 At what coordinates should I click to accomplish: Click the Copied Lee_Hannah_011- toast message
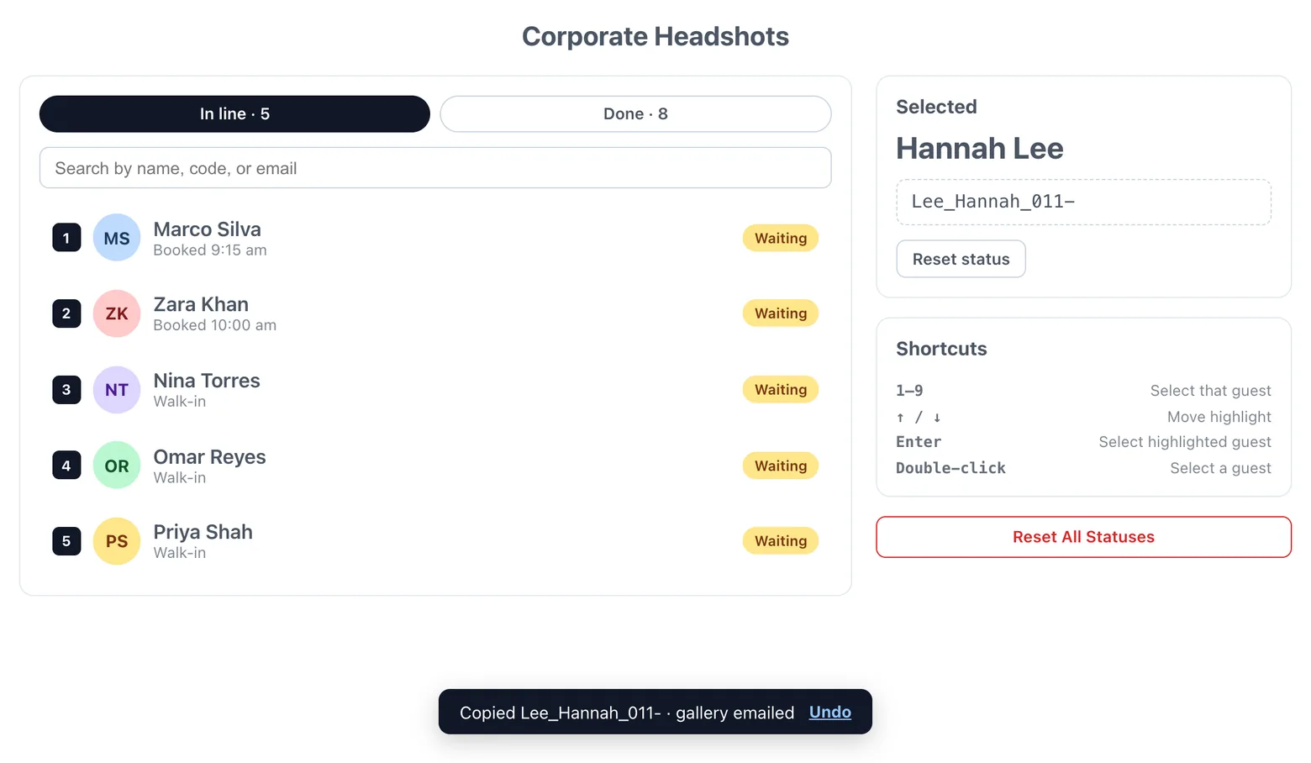click(x=627, y=713)
